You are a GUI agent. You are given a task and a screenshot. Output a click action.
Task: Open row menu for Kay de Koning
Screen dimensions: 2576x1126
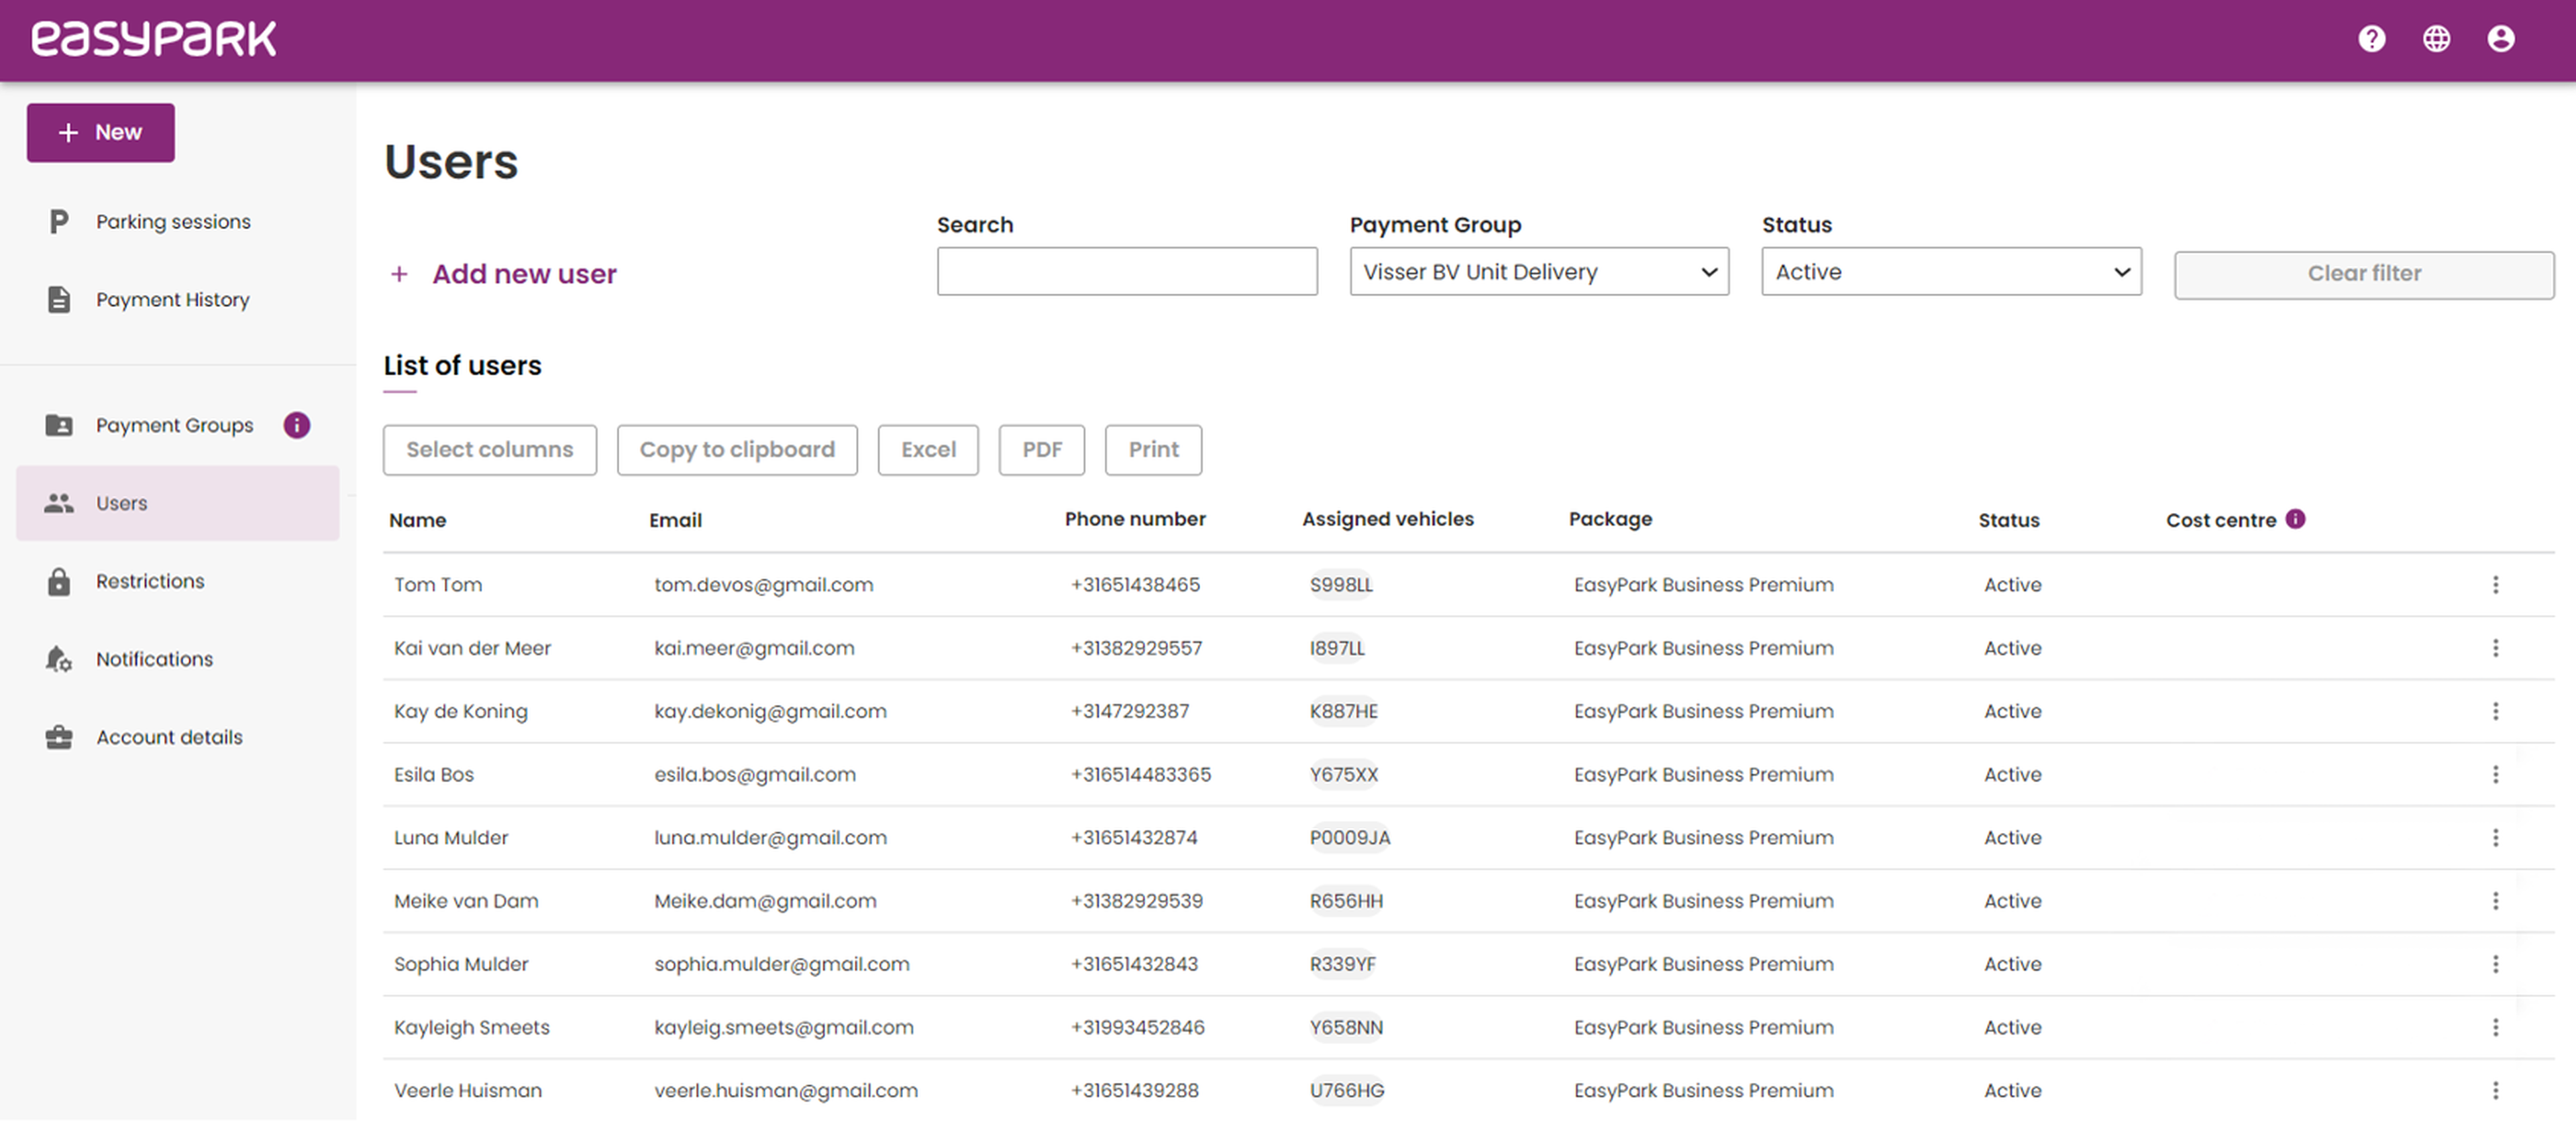(x=2495, y=710)
